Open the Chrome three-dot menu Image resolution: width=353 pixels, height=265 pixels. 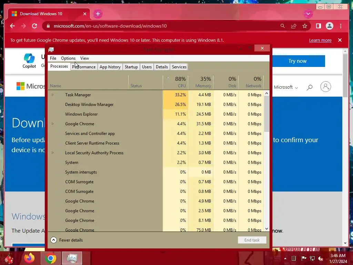341,26
